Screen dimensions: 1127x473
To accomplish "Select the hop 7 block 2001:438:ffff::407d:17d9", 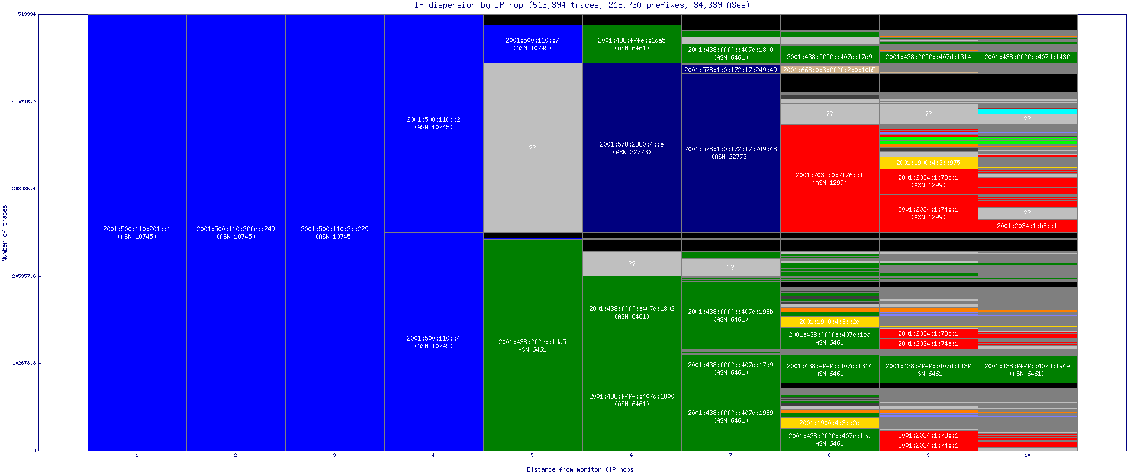I will pos(731,368).
